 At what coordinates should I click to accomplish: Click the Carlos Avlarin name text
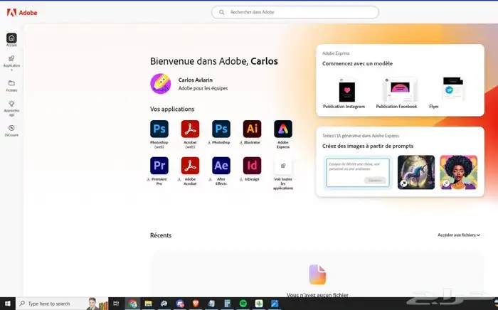[196, 80]
